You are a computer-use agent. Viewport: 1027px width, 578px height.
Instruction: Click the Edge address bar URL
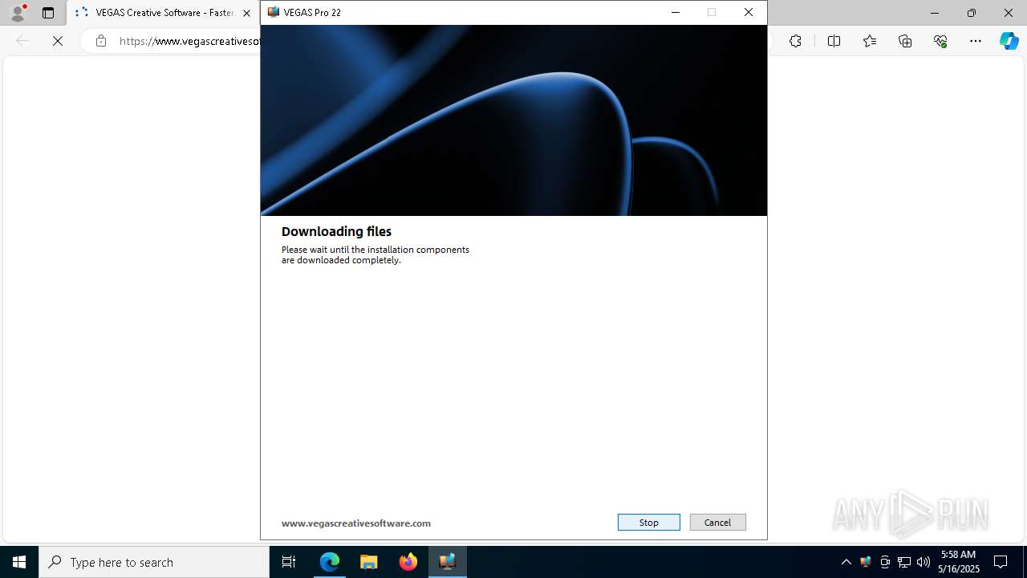pos(189,41)
